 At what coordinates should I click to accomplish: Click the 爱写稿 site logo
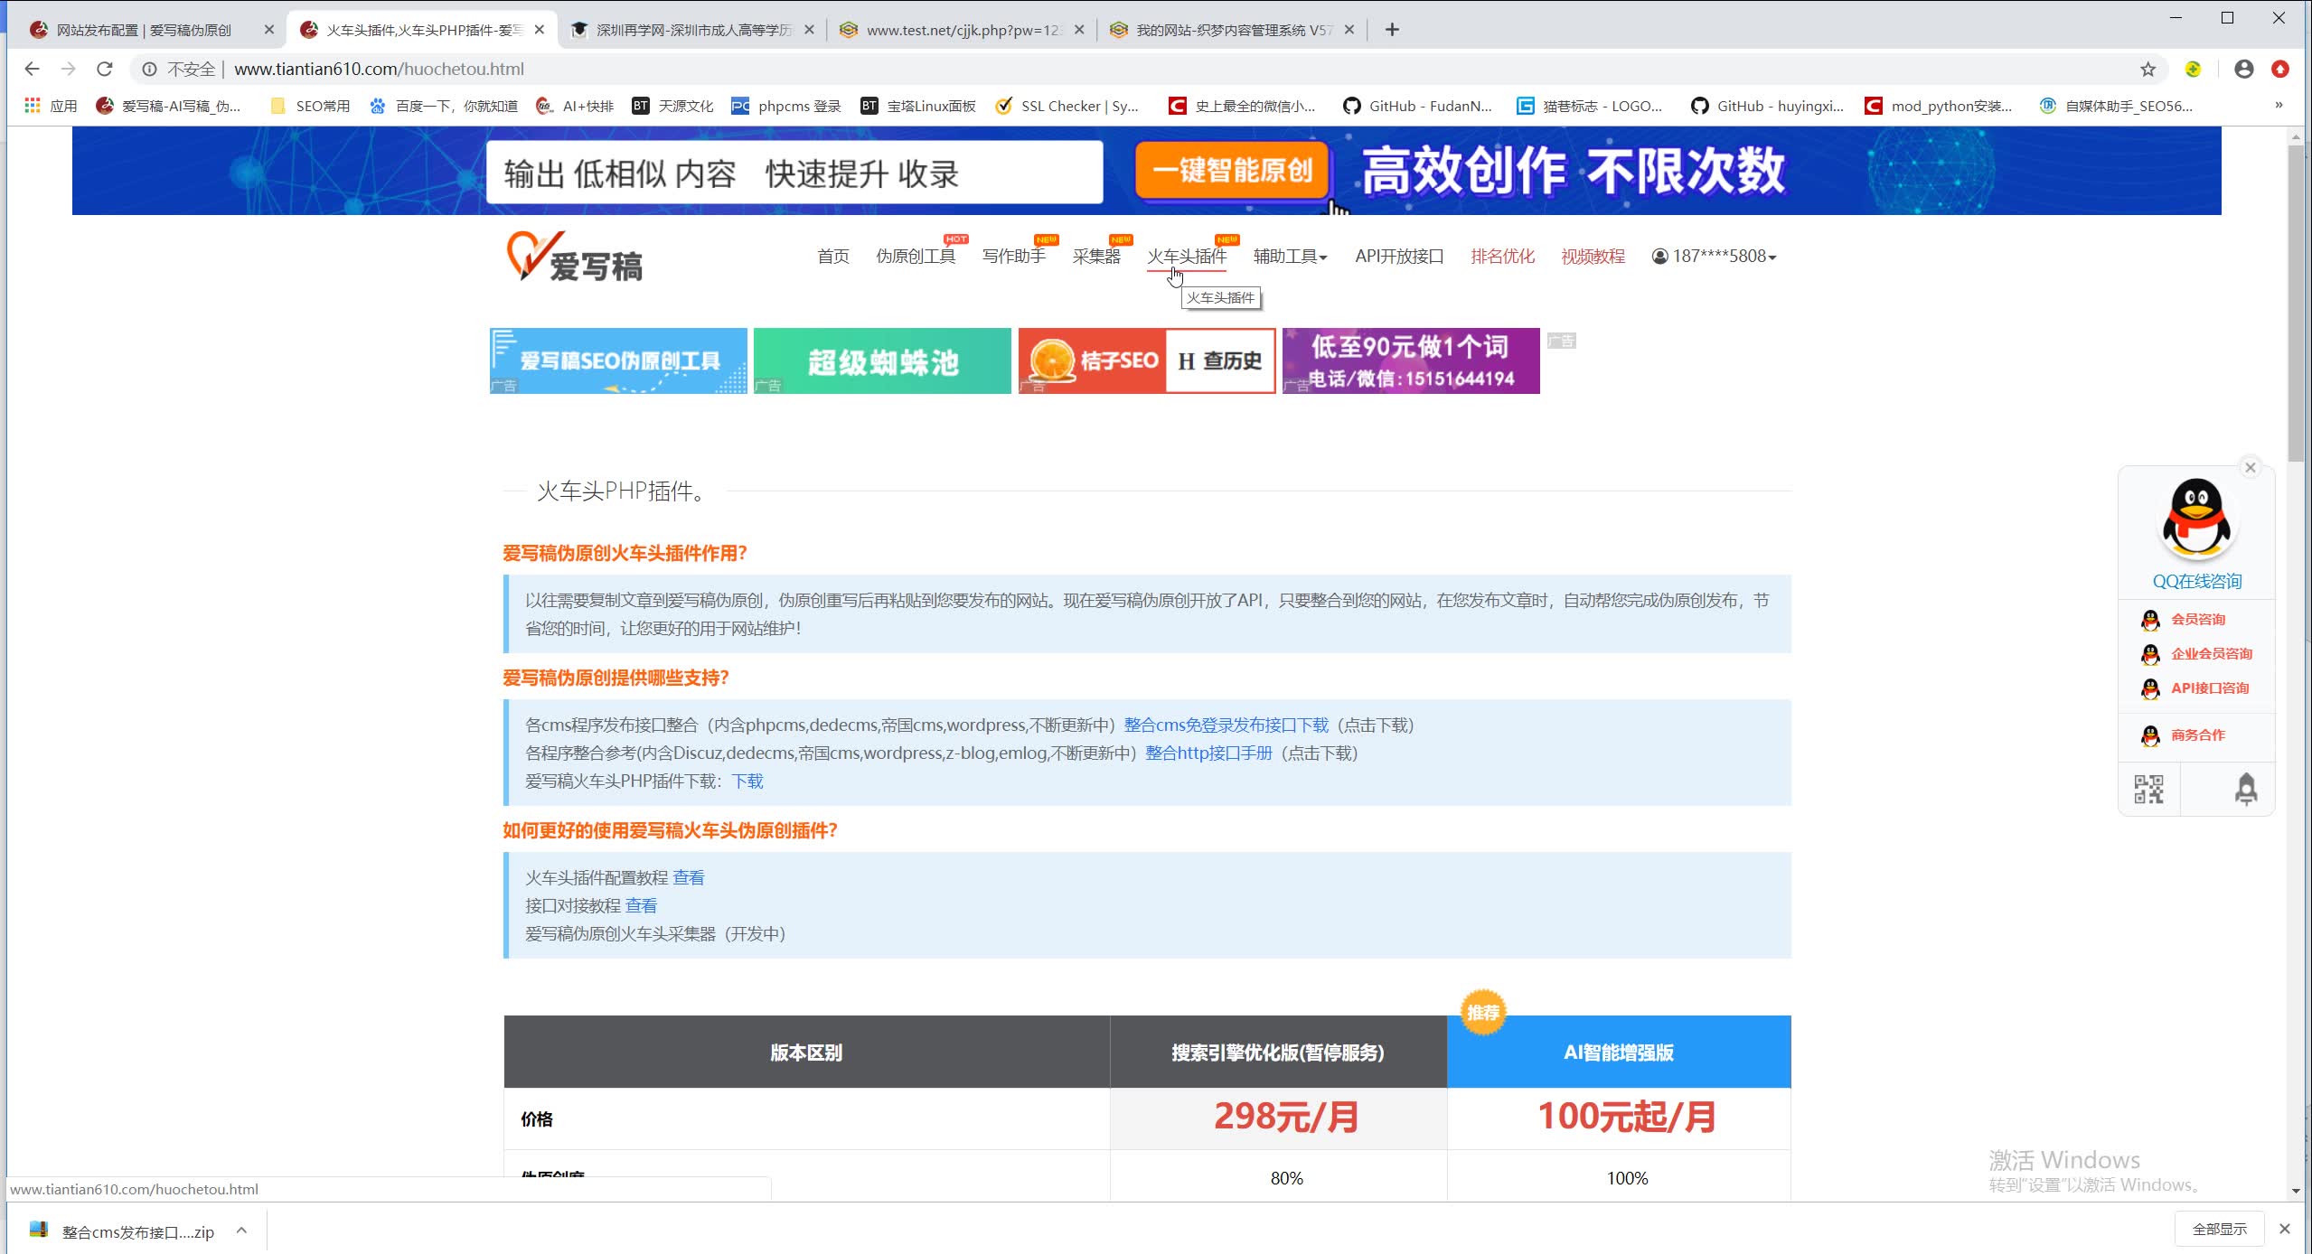[x=575, y=257]
